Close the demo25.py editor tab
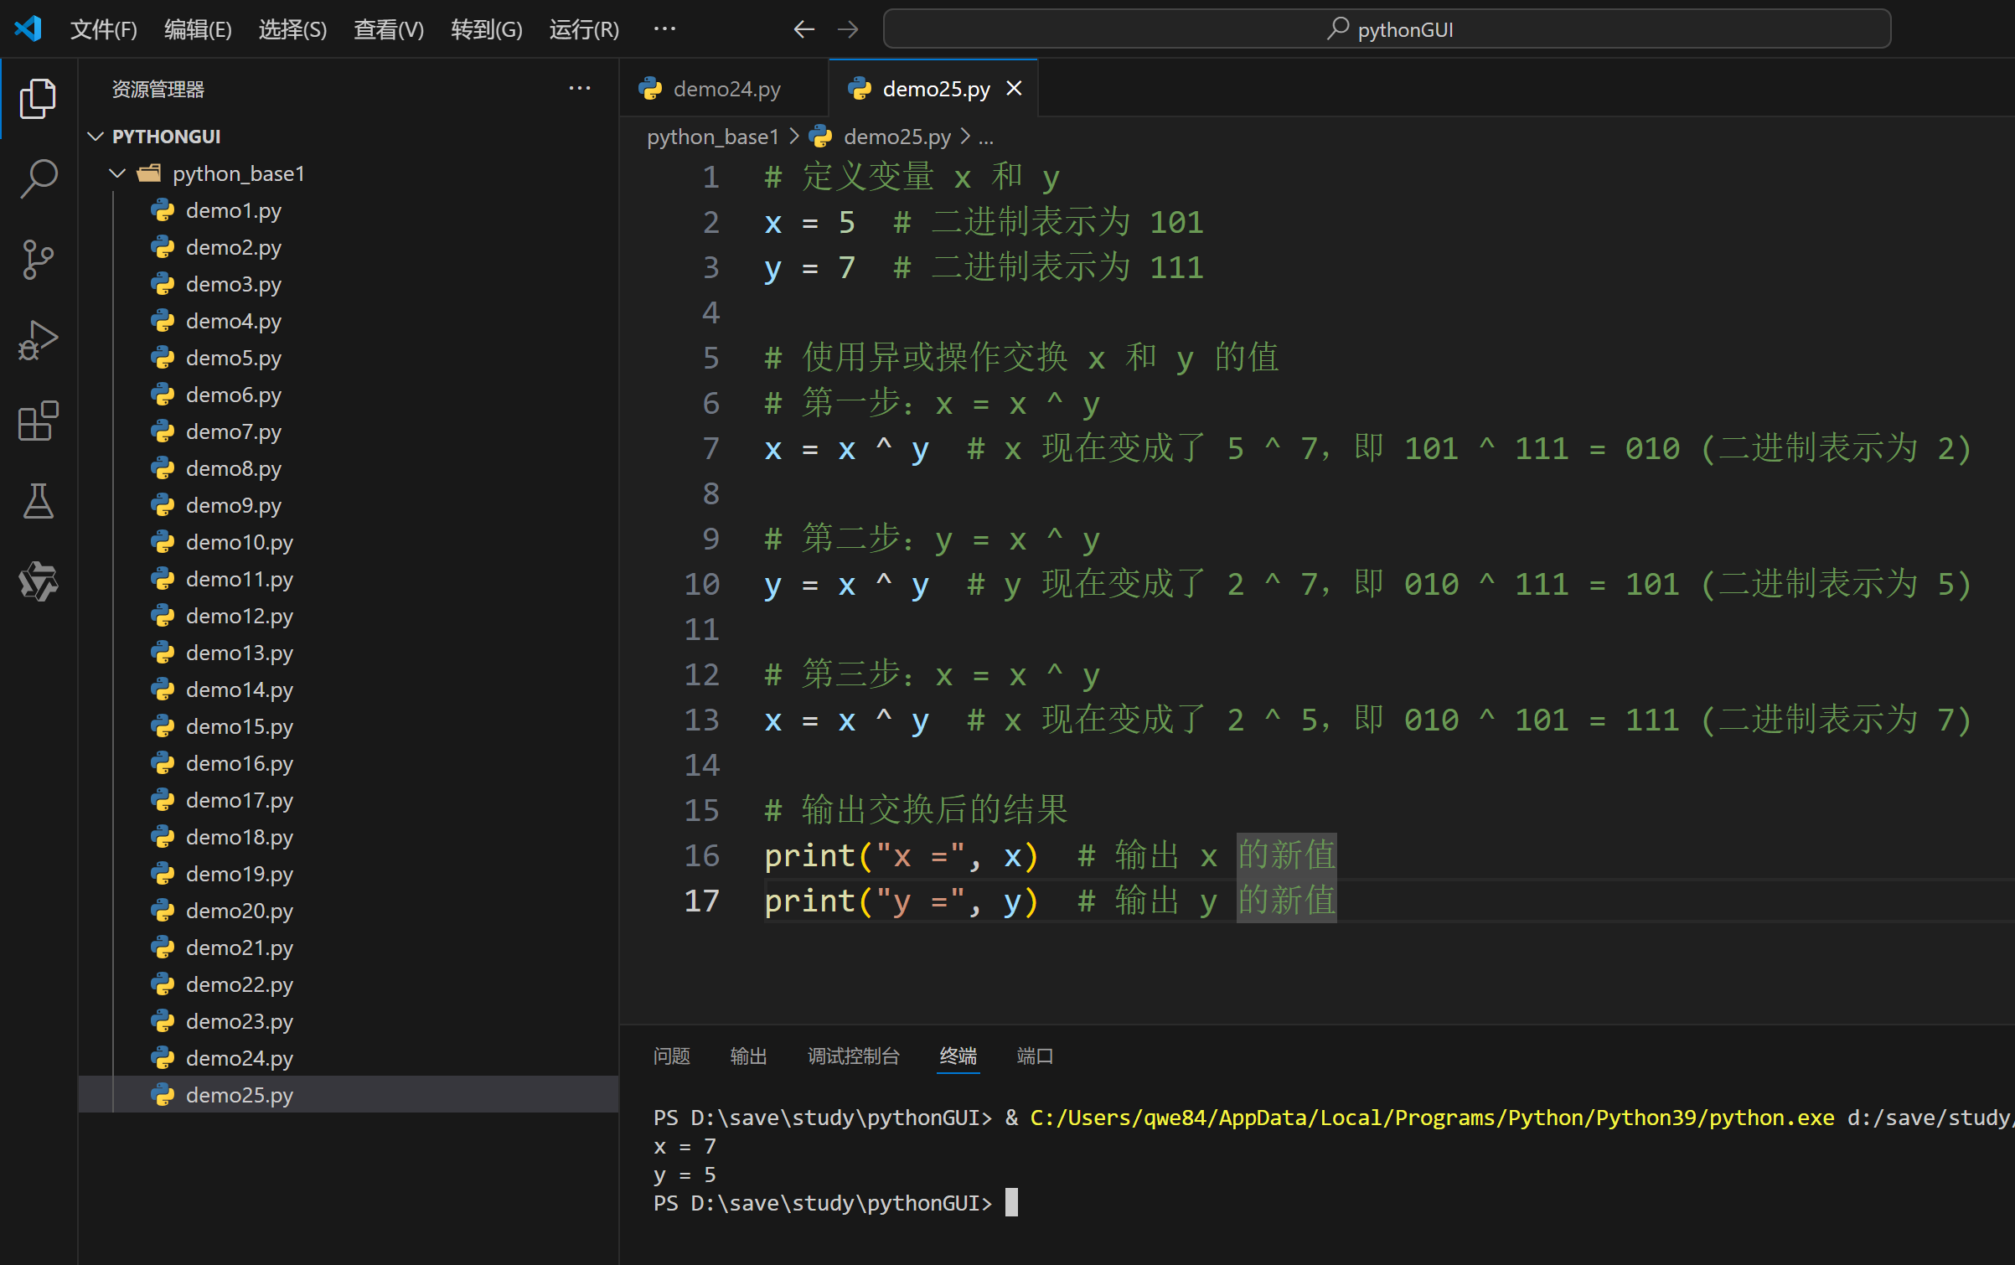Screen dimensions: 2015x1265 point(1014,88)
